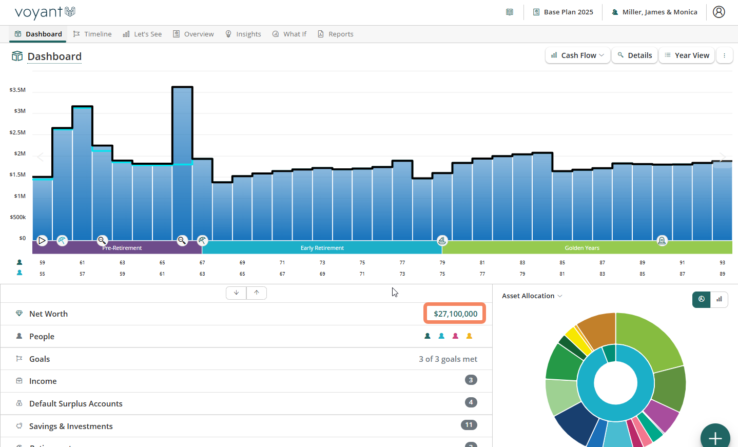
Task: Open the user profile account icon
Action: (718, 12)
